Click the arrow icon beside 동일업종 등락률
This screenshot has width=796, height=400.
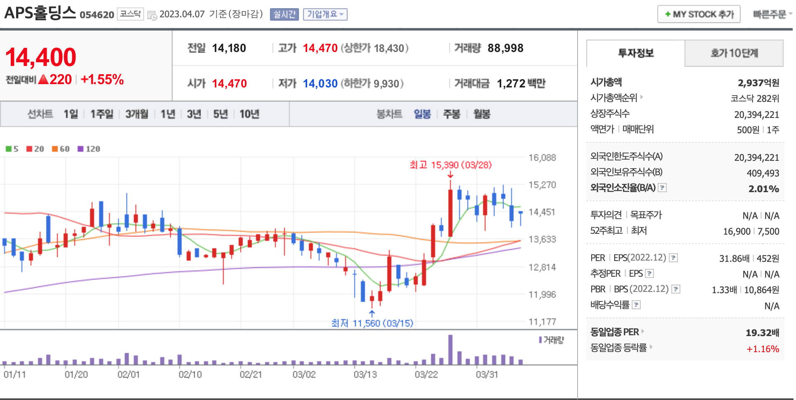click(x=651, y=347)
